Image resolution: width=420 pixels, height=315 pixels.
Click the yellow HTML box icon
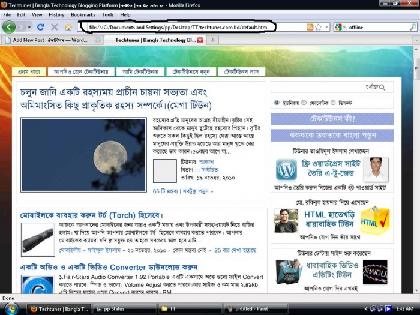point(375,220)
